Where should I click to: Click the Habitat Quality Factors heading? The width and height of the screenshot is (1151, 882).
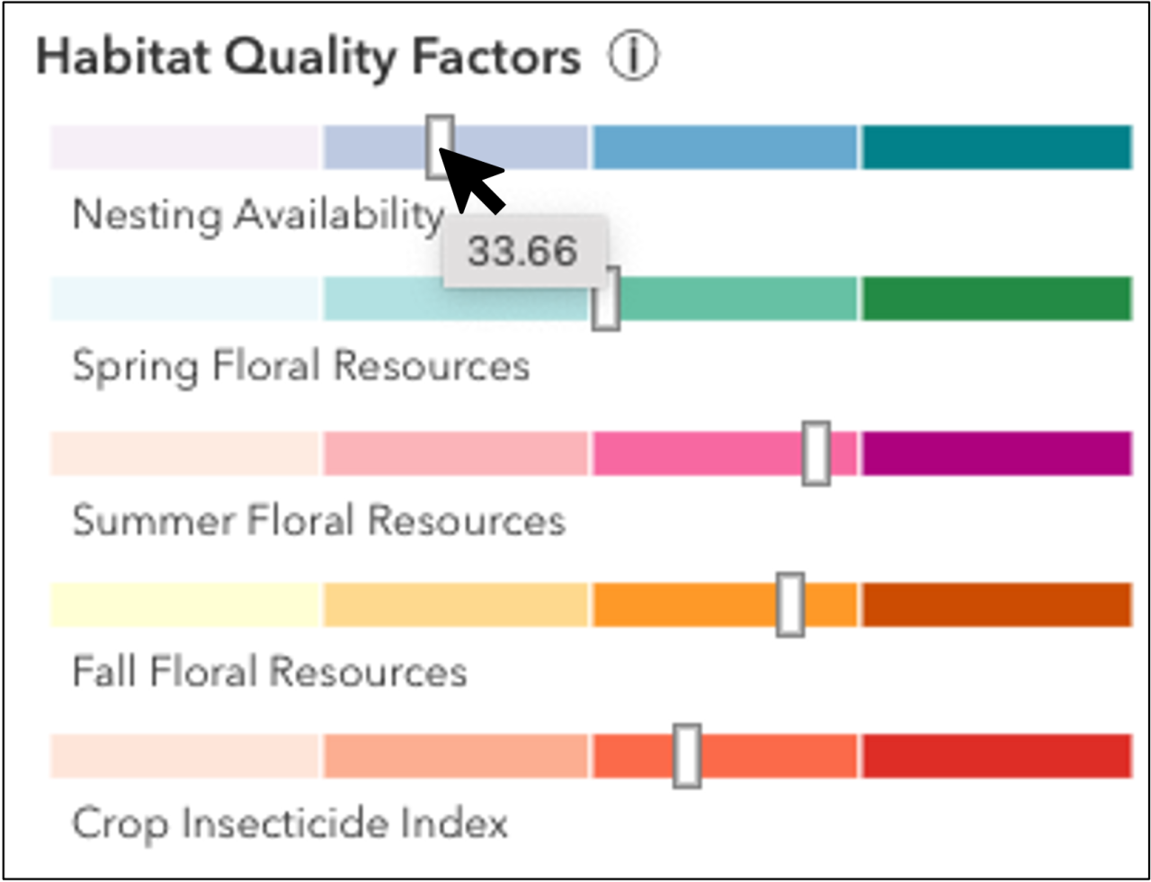point(308,58)
